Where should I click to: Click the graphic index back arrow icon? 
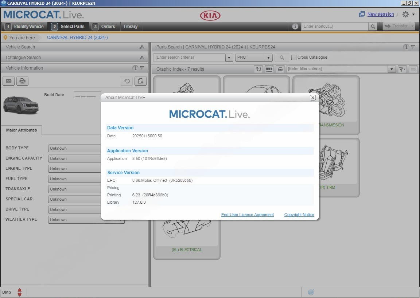click(258, 69)
